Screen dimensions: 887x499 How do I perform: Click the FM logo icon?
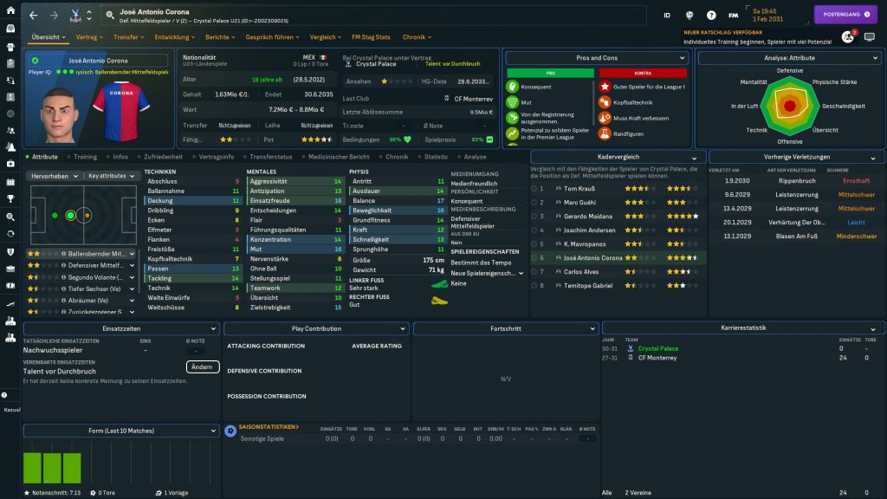pyautogui.click(x=734, y=15)
